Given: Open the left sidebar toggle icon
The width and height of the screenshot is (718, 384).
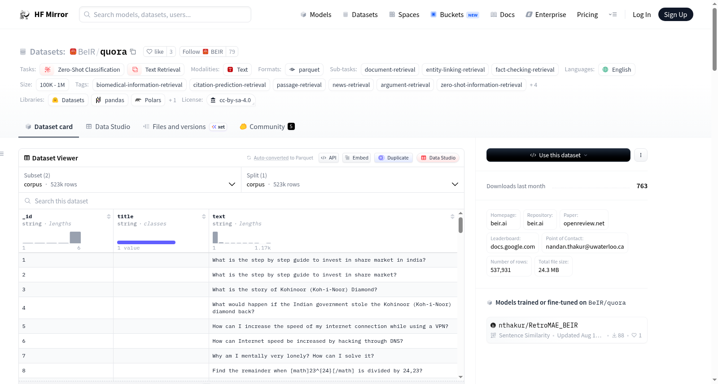Looking at the screenshot, I should coord(2,154).
